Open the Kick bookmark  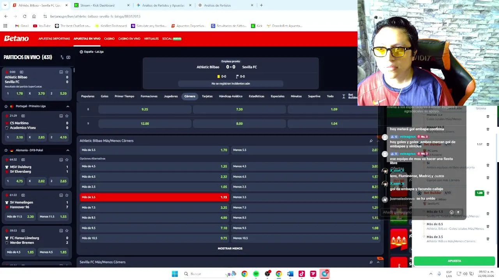[257, 26]
